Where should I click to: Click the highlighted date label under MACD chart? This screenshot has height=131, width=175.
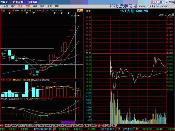(68, 122)
